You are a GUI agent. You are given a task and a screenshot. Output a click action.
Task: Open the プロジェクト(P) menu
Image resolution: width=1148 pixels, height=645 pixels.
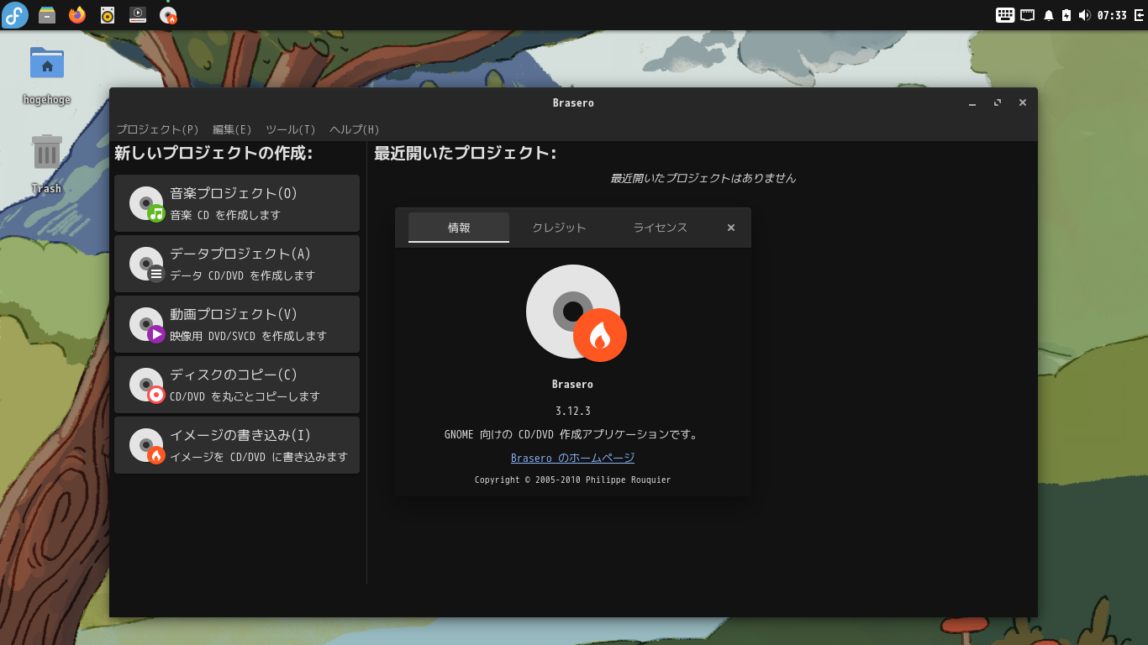pyautogui.click(x=157, y=129)
